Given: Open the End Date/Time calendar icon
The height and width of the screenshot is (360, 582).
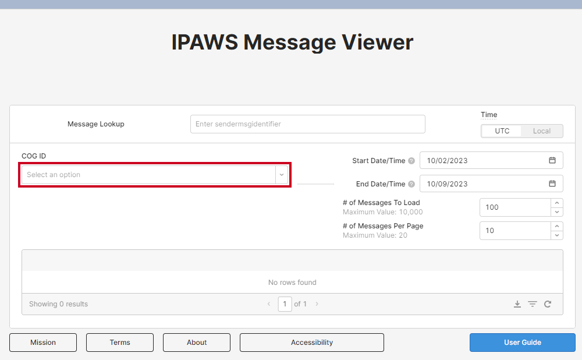Looking at the screenshot, I should pyautogui.click(x=552, y=183).
